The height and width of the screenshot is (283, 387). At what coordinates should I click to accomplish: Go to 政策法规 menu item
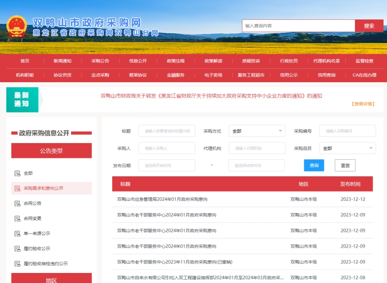pyautogui.click(x=175, y=61)
